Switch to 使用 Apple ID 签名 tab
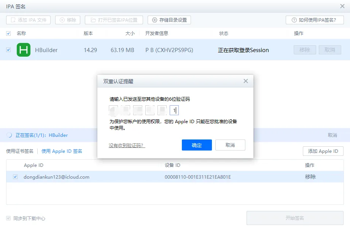This screenshot has width=350, height=233. coord(62,151)
